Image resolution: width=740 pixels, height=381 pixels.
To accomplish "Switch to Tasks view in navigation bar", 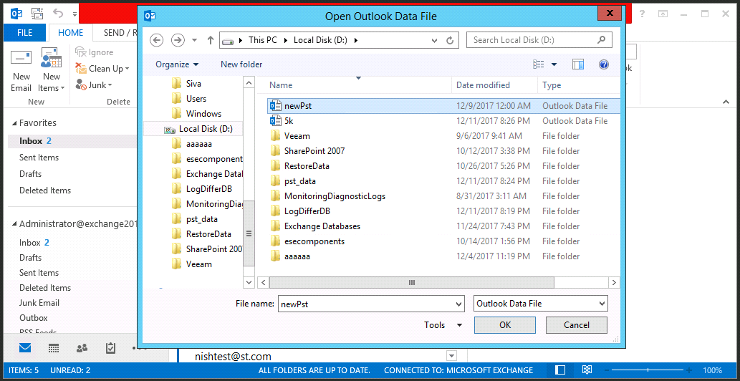I will [x=110, y=349].
